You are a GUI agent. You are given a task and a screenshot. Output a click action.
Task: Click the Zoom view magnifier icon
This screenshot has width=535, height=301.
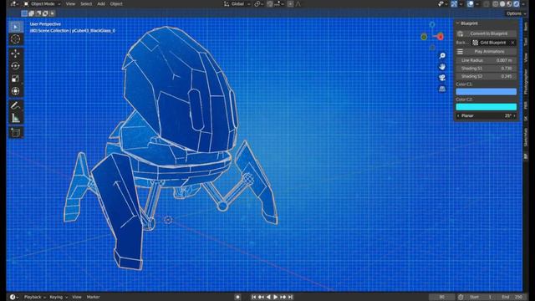[x=442, y=56]
